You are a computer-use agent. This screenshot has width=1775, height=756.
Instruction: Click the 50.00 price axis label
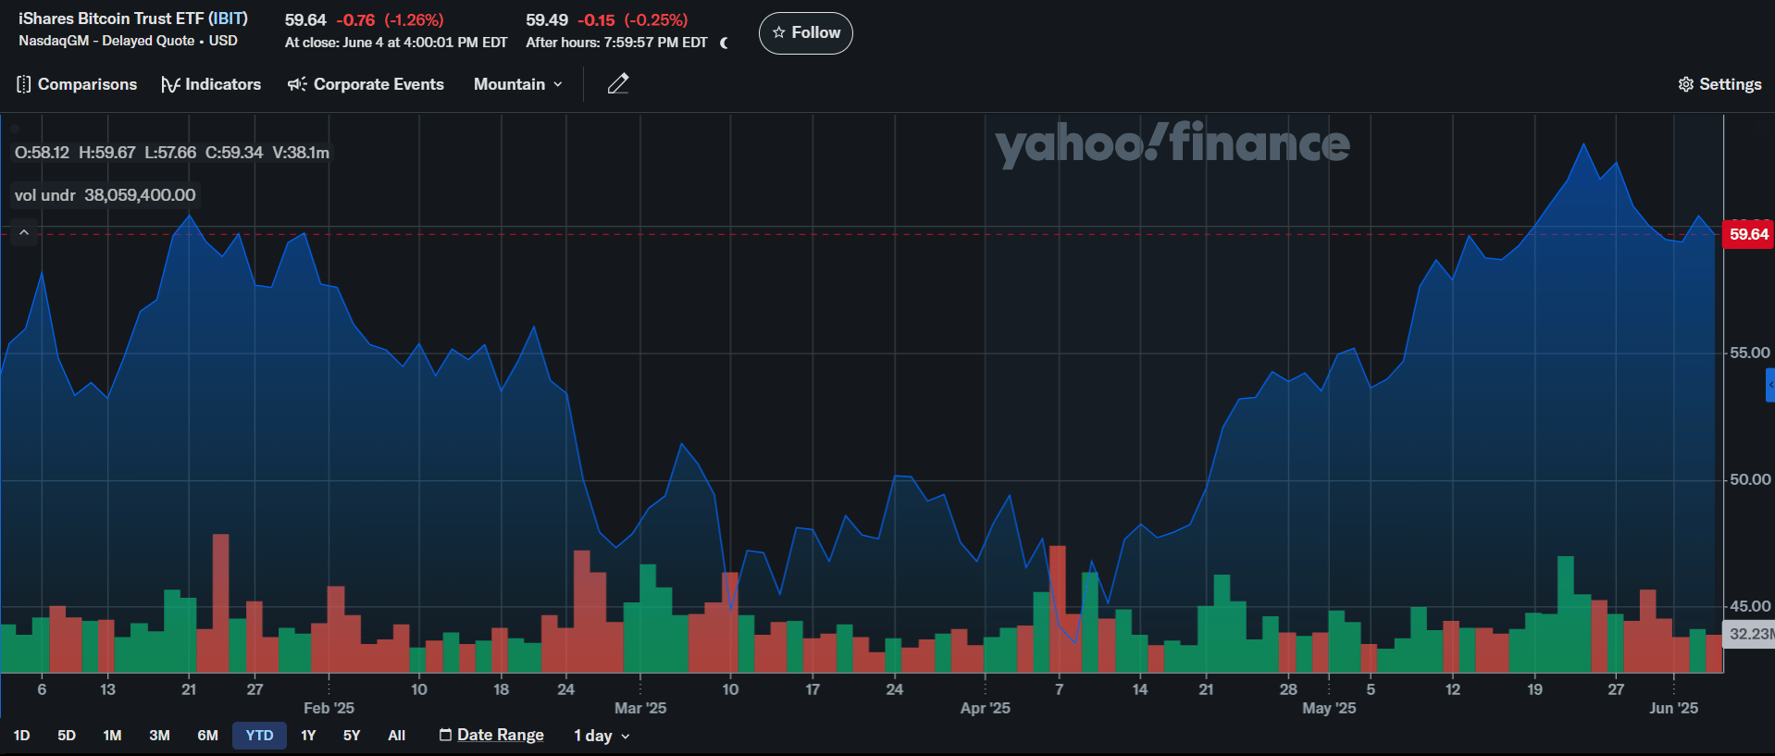(x=1749, y=479)
